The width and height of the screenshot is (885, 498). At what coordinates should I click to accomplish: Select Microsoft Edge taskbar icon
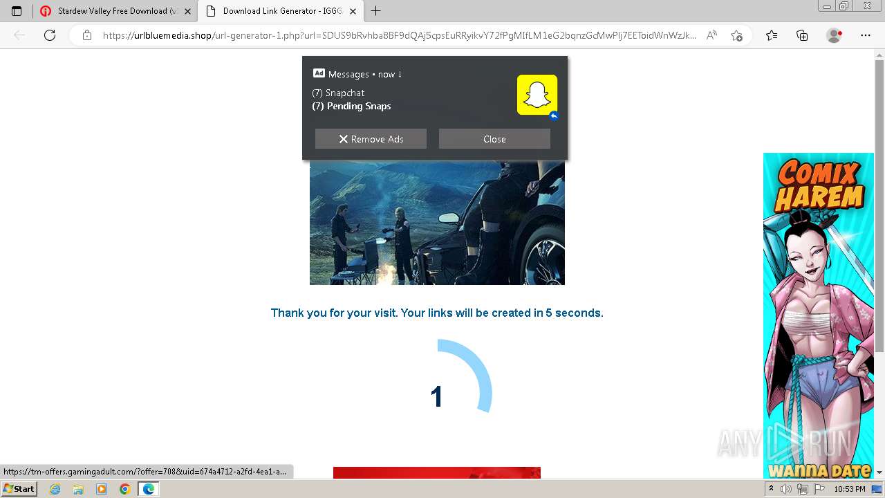click(x=149, y=489)
